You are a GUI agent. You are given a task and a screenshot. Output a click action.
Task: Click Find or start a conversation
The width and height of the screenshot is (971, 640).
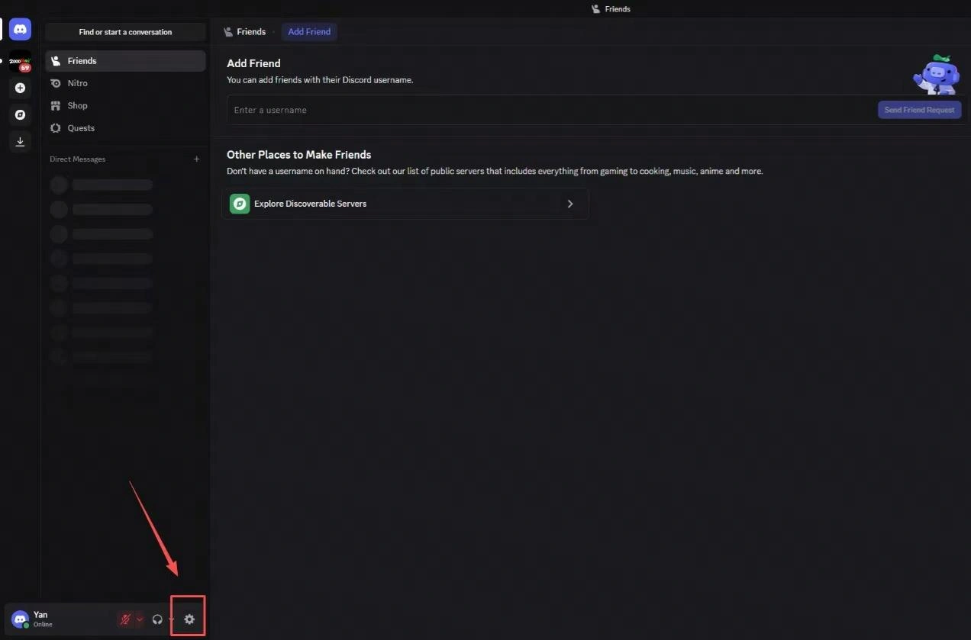pos(125,32)
